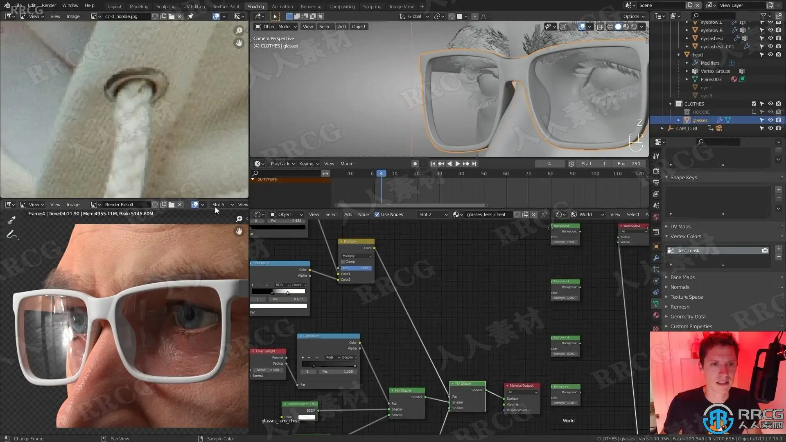Open the Object Mode dropdown

tap(276, 27)
